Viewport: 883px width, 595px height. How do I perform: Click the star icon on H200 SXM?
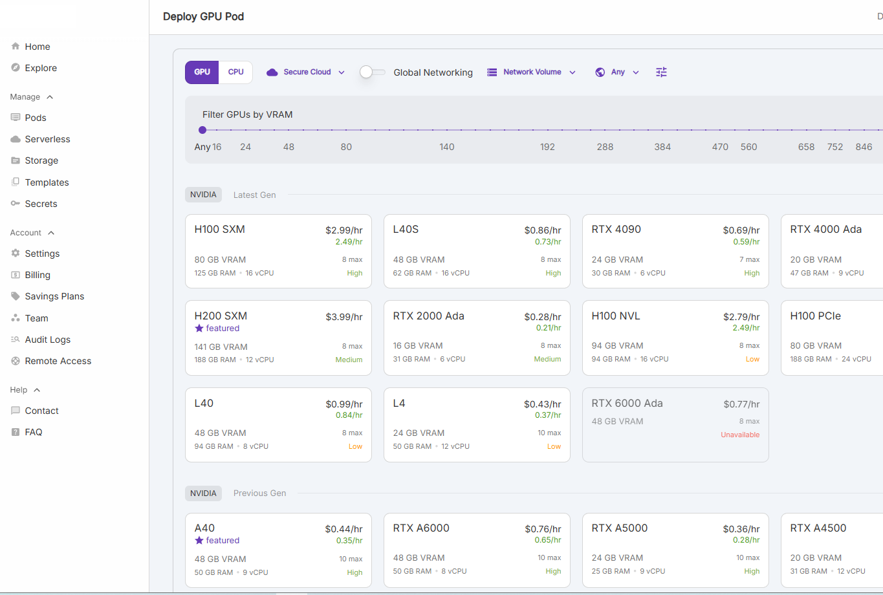click(x=199, y=329)
